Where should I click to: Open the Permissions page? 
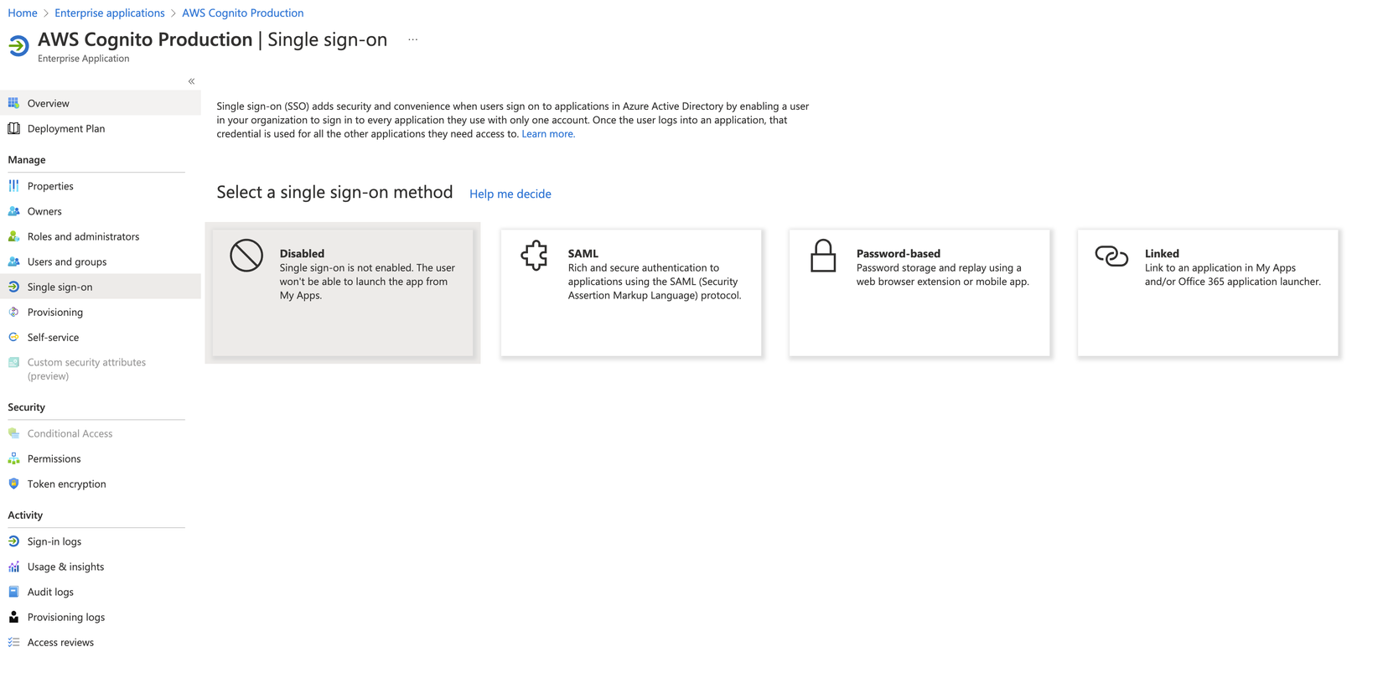54,458
